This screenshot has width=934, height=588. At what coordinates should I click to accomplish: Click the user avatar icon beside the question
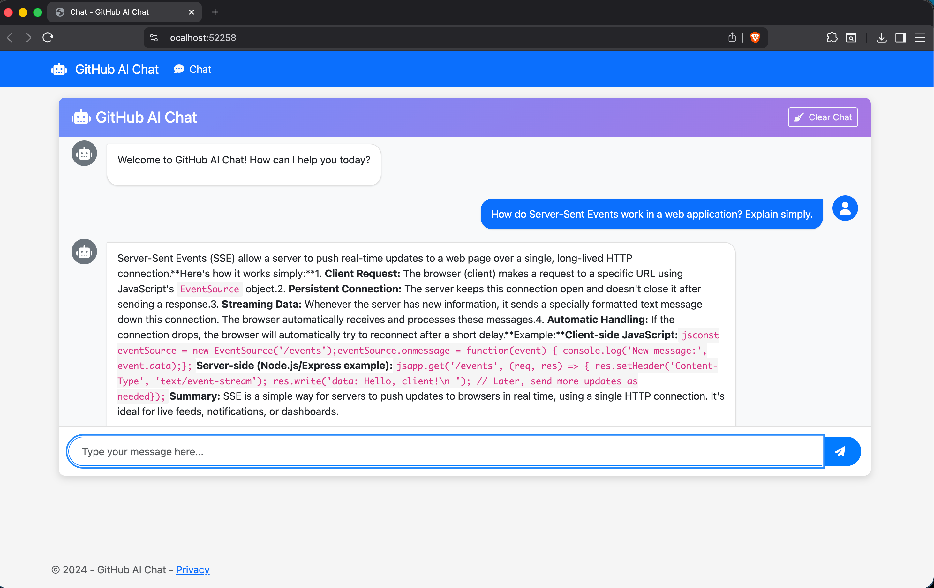[845, 208]
